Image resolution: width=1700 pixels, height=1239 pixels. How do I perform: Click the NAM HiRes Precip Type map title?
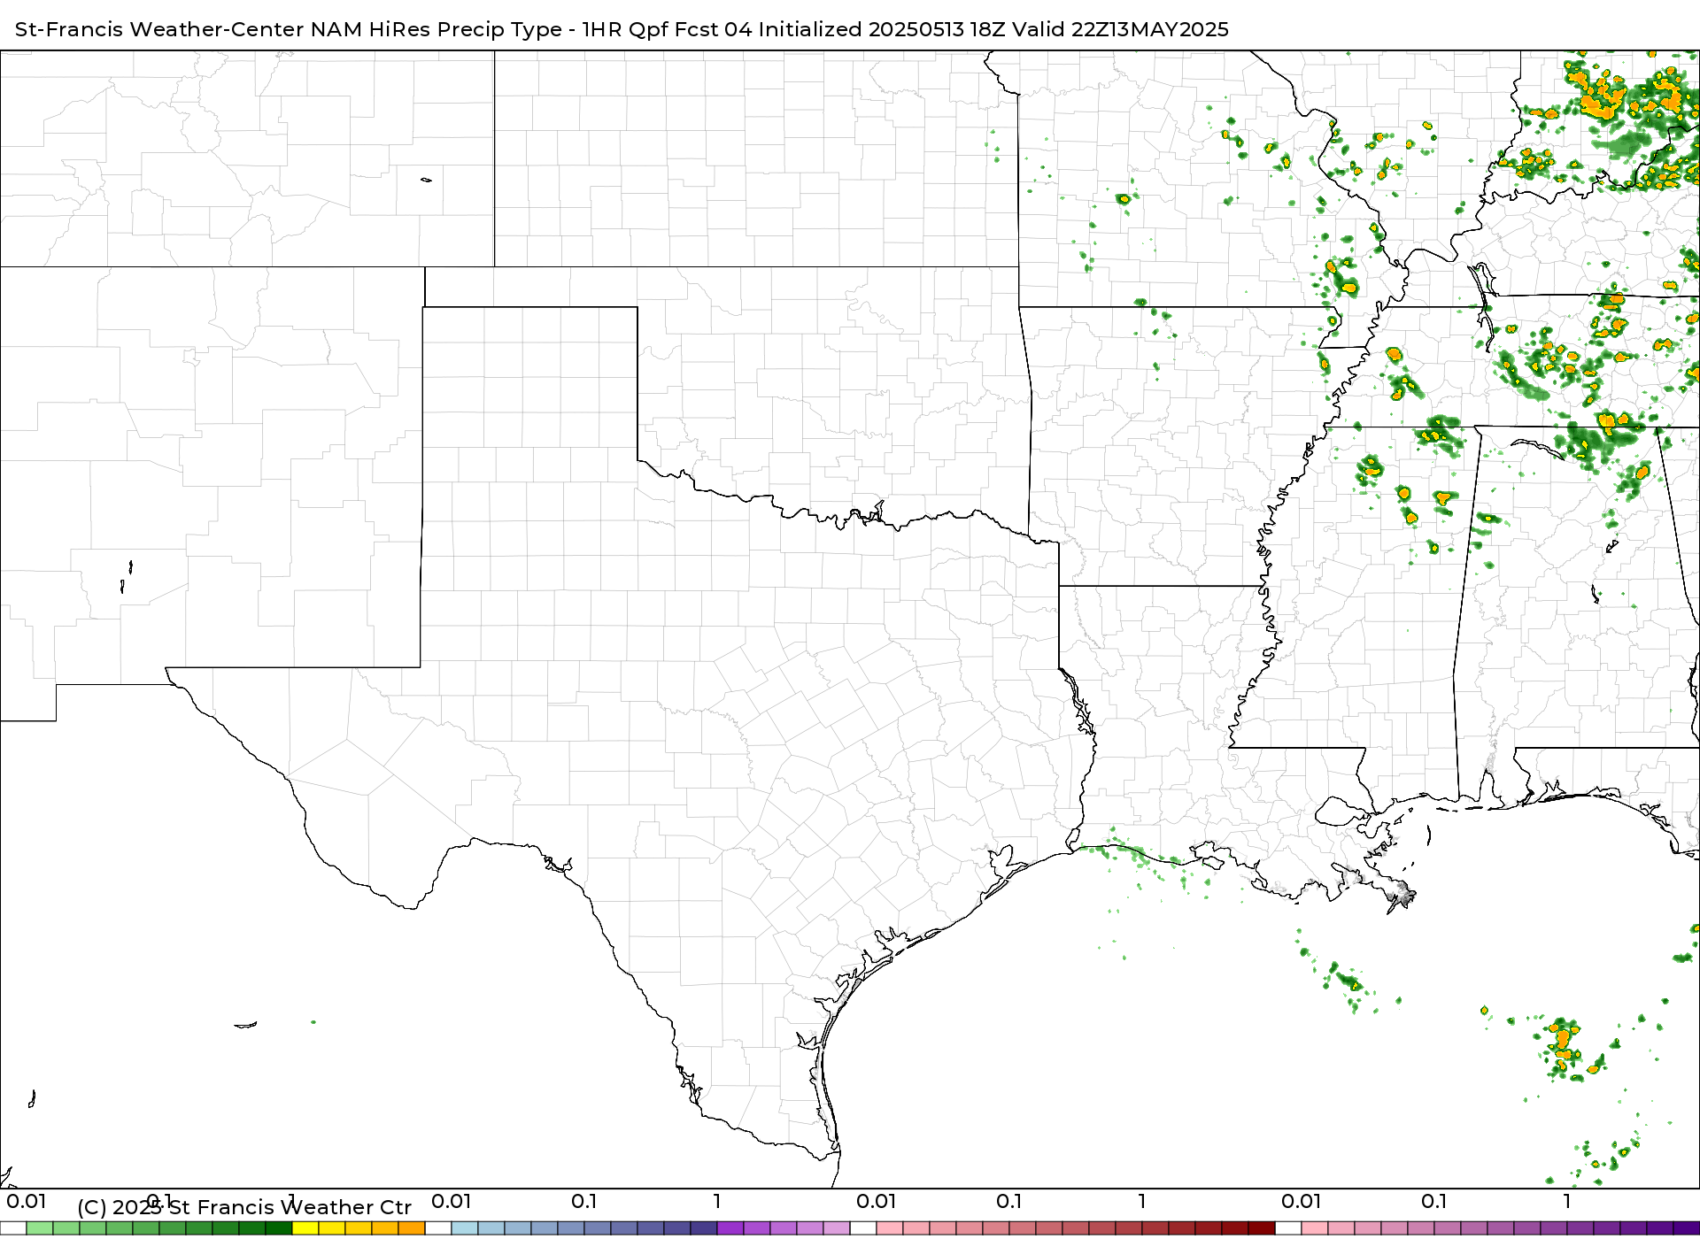coord(622,29)
